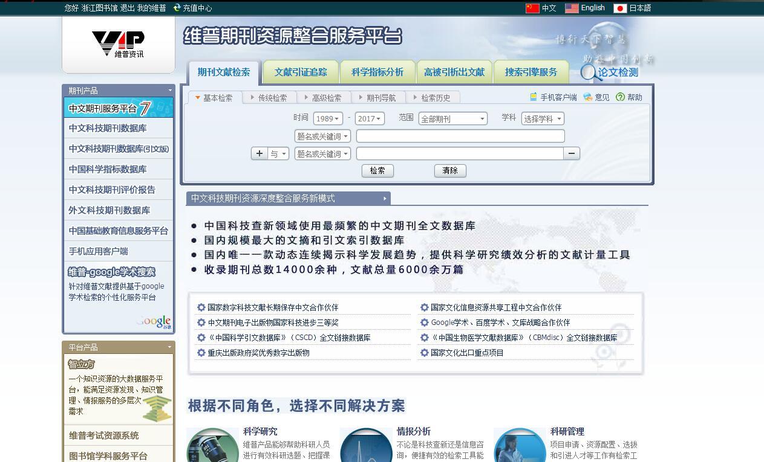The image size is (764, 462).
Task: Open 中文科技期刊数据库 sidebar link
Action: coord(108,128)
